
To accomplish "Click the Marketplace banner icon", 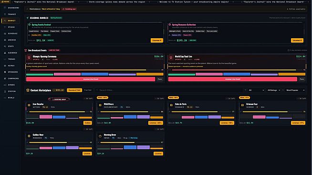I will coord(28,9).
